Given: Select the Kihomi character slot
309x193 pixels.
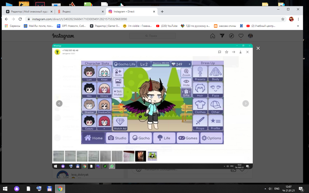Looking at the screenshot, I should [104, 90].
